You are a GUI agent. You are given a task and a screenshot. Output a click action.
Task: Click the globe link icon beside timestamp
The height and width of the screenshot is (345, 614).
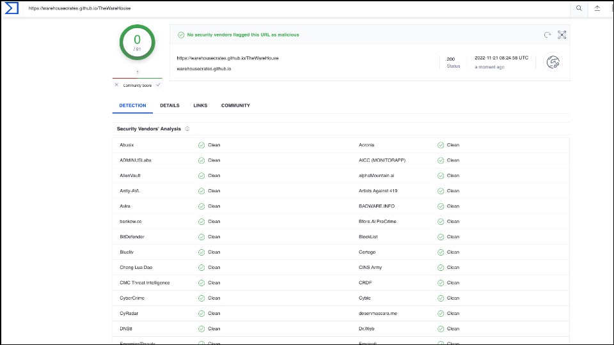553,62
